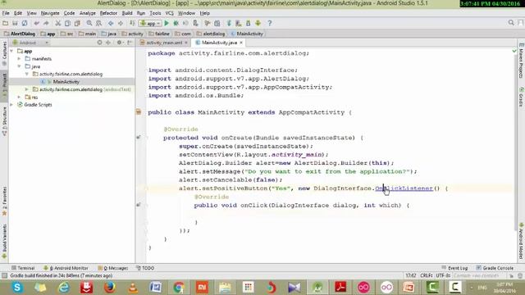Image resolution: width=525 pixels, height=295 pixels.
Task: Click the hide project panel icon
Action: [130, 43]
